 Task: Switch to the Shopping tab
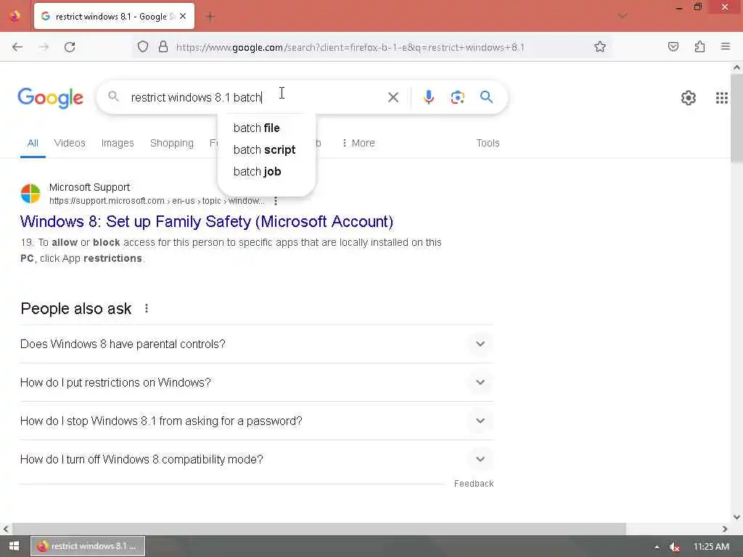pyautogui.click(x=171, y=143)
